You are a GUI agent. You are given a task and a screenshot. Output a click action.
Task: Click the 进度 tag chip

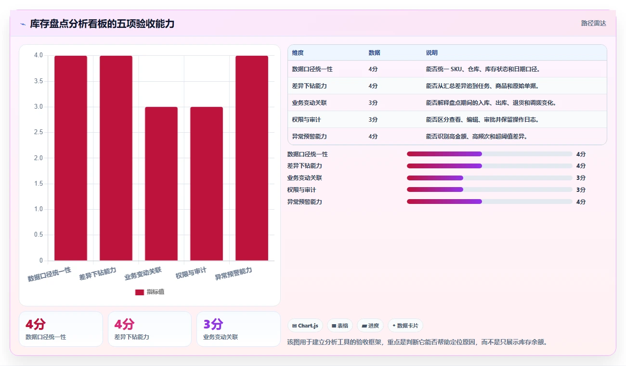pos(370,326)
